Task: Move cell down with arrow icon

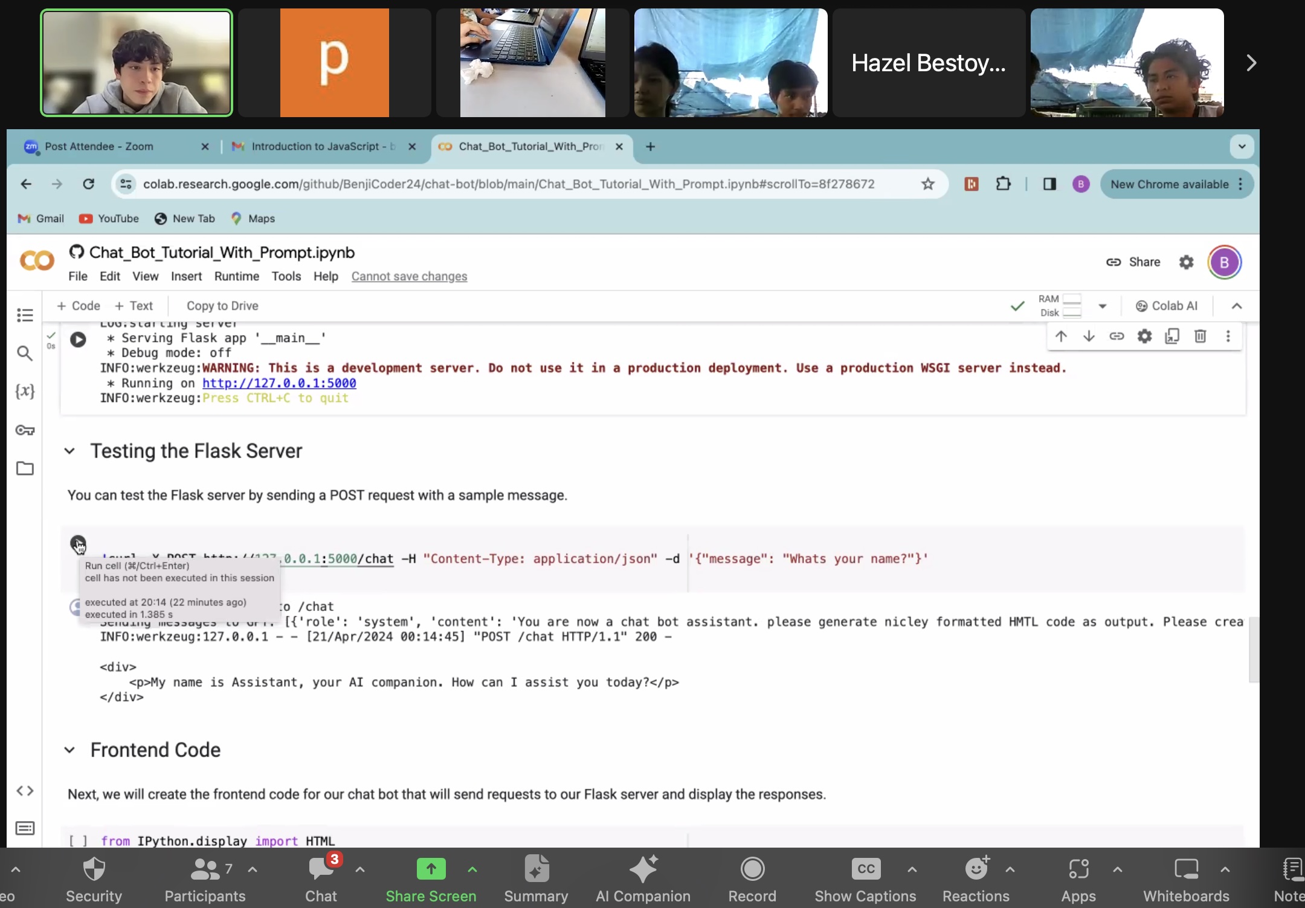Action: click(x=1089, y=336)
